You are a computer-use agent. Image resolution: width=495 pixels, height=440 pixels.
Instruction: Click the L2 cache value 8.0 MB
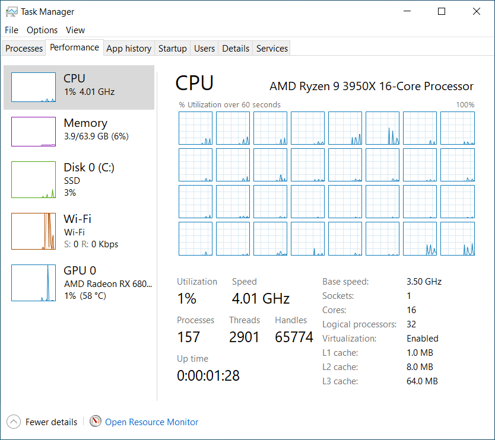tap(420, 367)
